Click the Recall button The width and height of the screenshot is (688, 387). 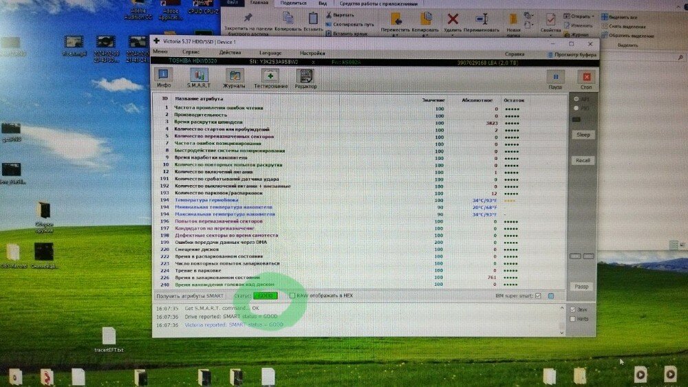tap(583, 161)
